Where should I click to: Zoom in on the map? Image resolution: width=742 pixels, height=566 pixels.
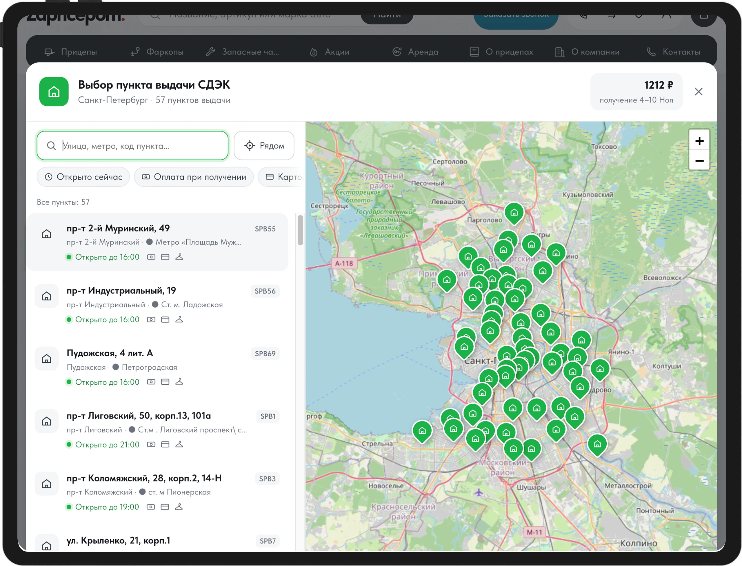pyautogui.click(x=699, y=140)
